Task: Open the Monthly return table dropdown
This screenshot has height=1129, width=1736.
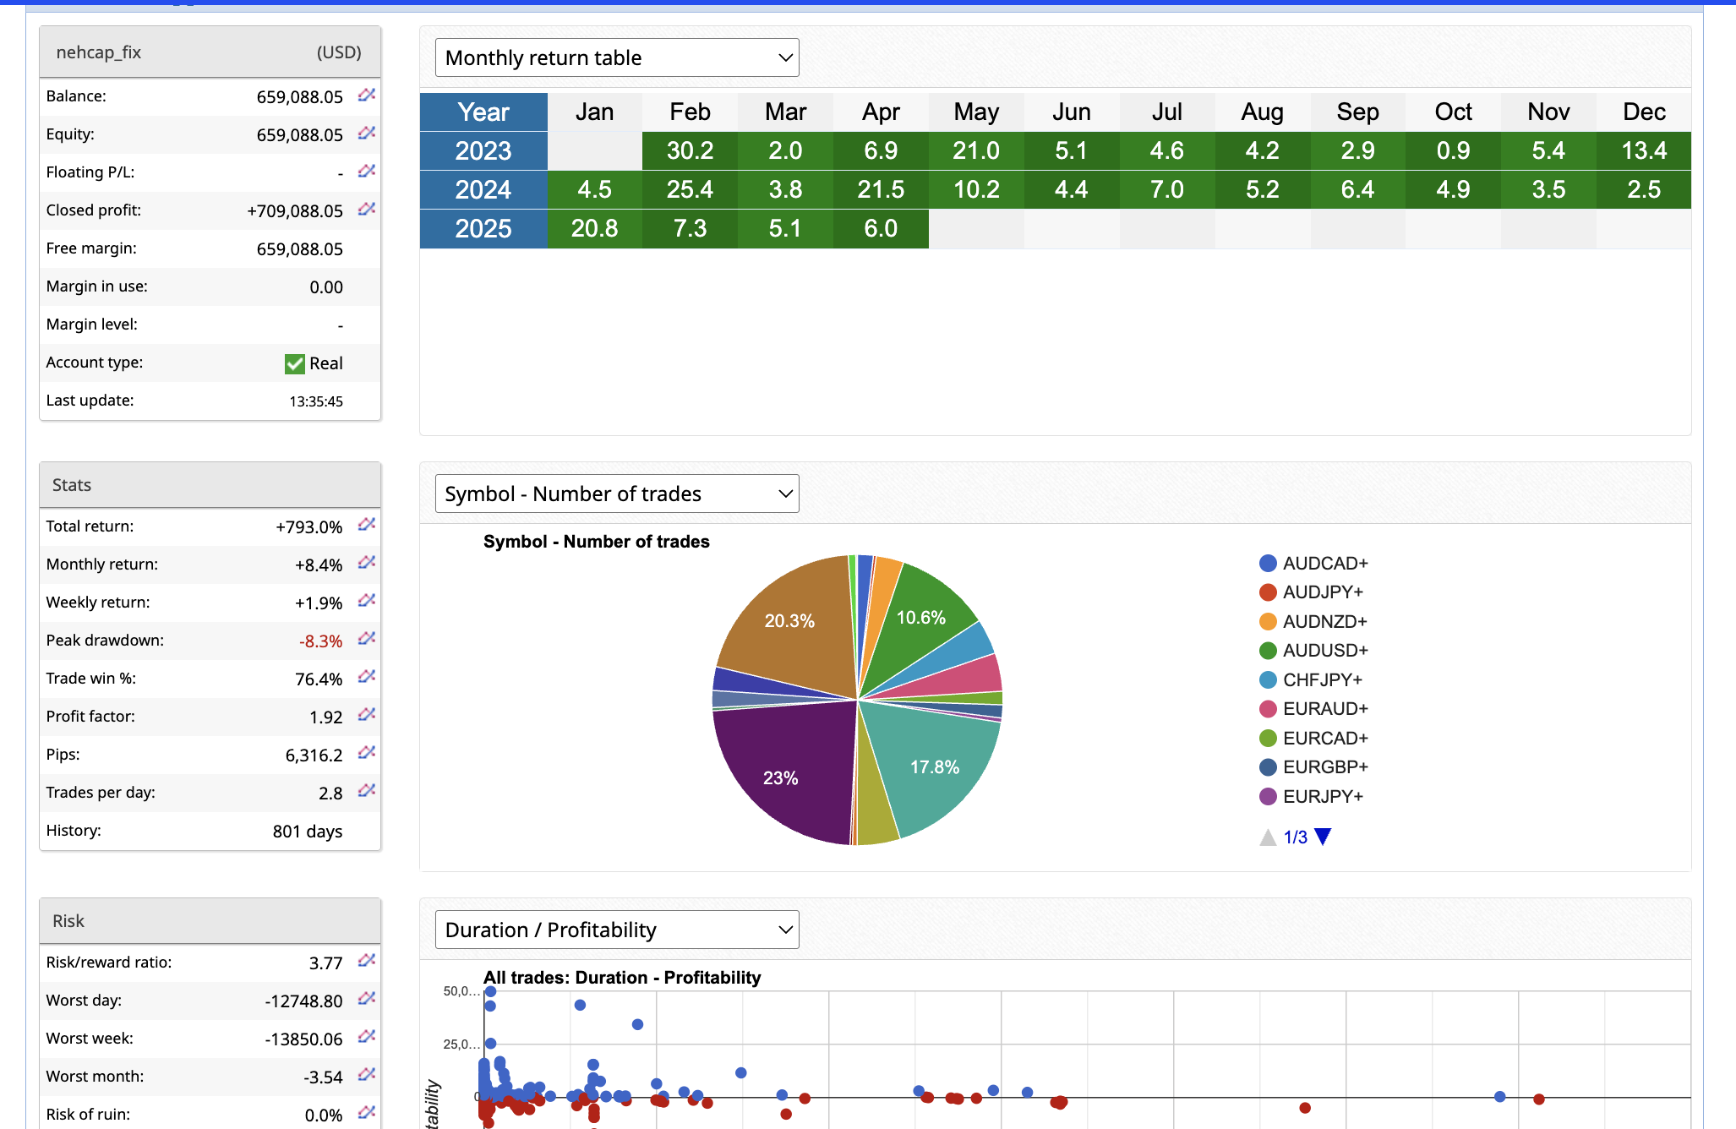Action: click(x=617, y=57)
